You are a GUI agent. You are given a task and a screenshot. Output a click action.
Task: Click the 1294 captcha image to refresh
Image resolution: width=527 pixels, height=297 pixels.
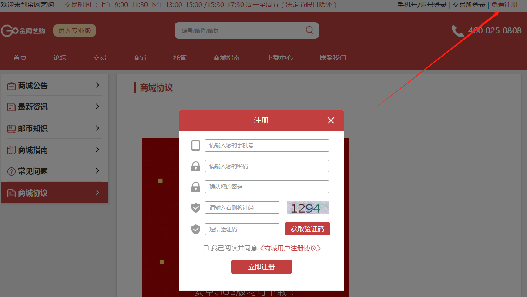(x=308, y=208)
